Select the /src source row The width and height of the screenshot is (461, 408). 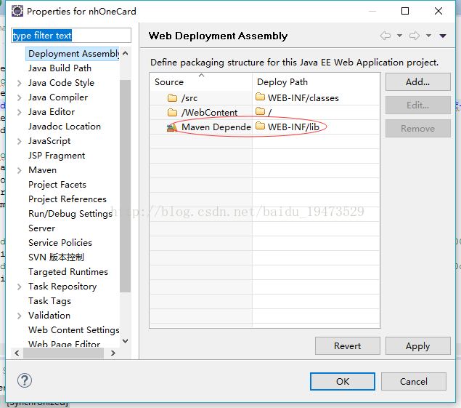201,97
